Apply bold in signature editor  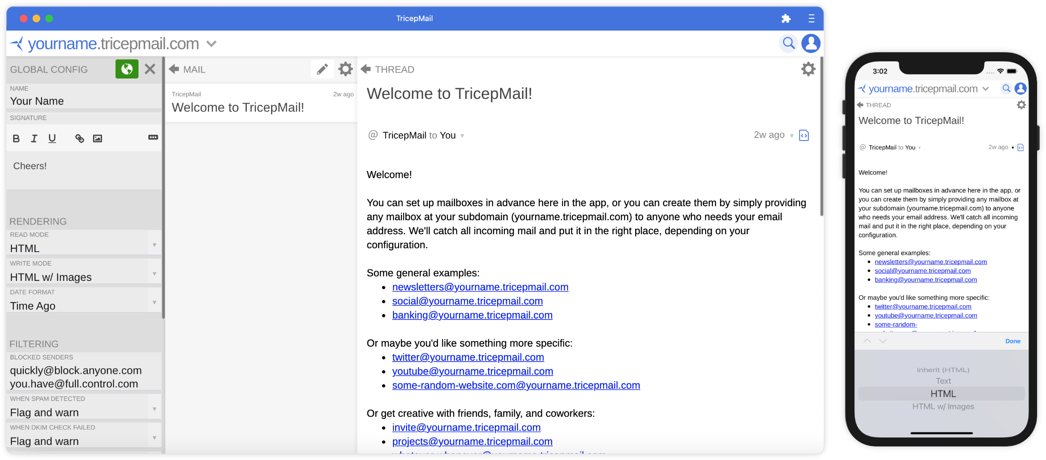[16, 138]
